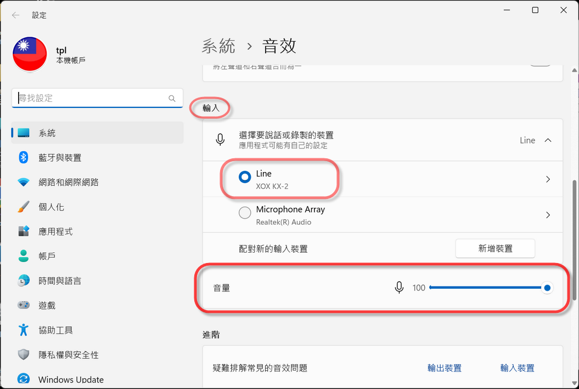
Task: Open 隱私權與安全性 shield icon
Action: point(24,354)
